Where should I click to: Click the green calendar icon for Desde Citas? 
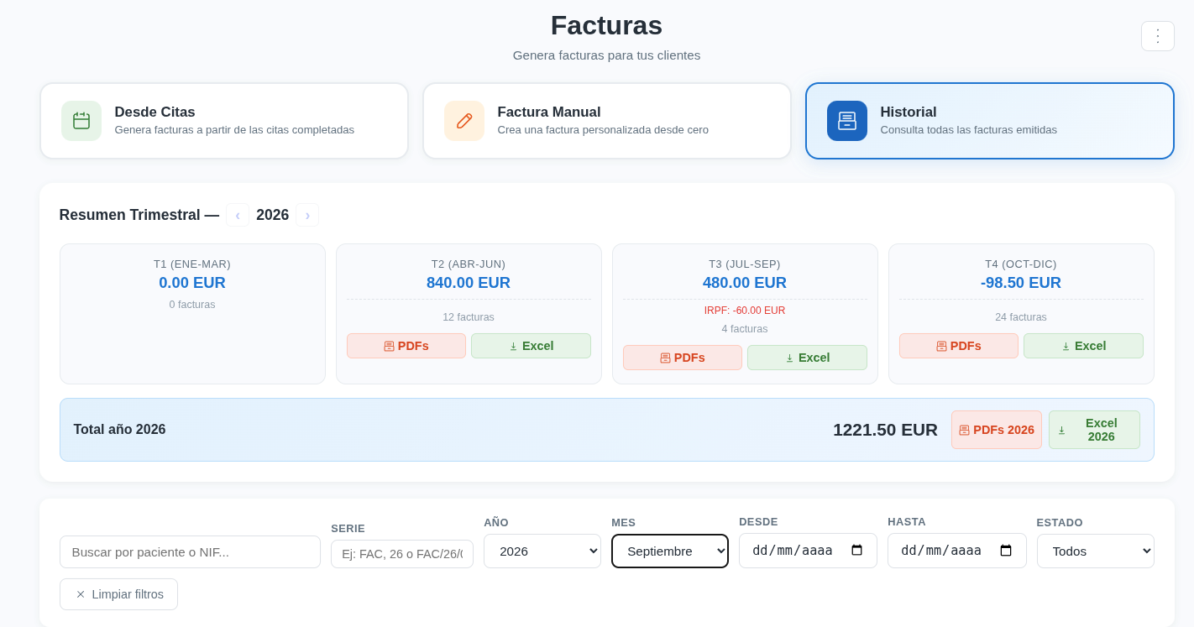click(x=81, y=121)
